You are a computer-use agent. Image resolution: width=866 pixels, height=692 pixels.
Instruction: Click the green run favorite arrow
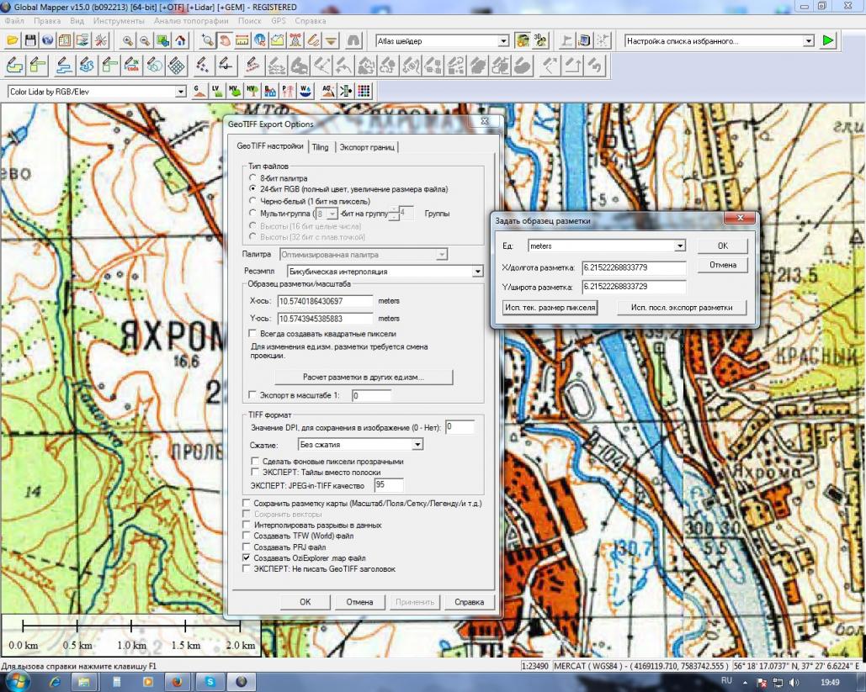828,40
